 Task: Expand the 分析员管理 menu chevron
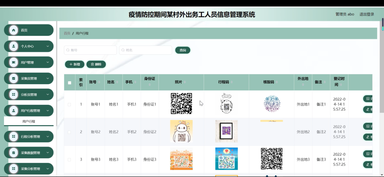pyautogui.click(x=48, y=95)
